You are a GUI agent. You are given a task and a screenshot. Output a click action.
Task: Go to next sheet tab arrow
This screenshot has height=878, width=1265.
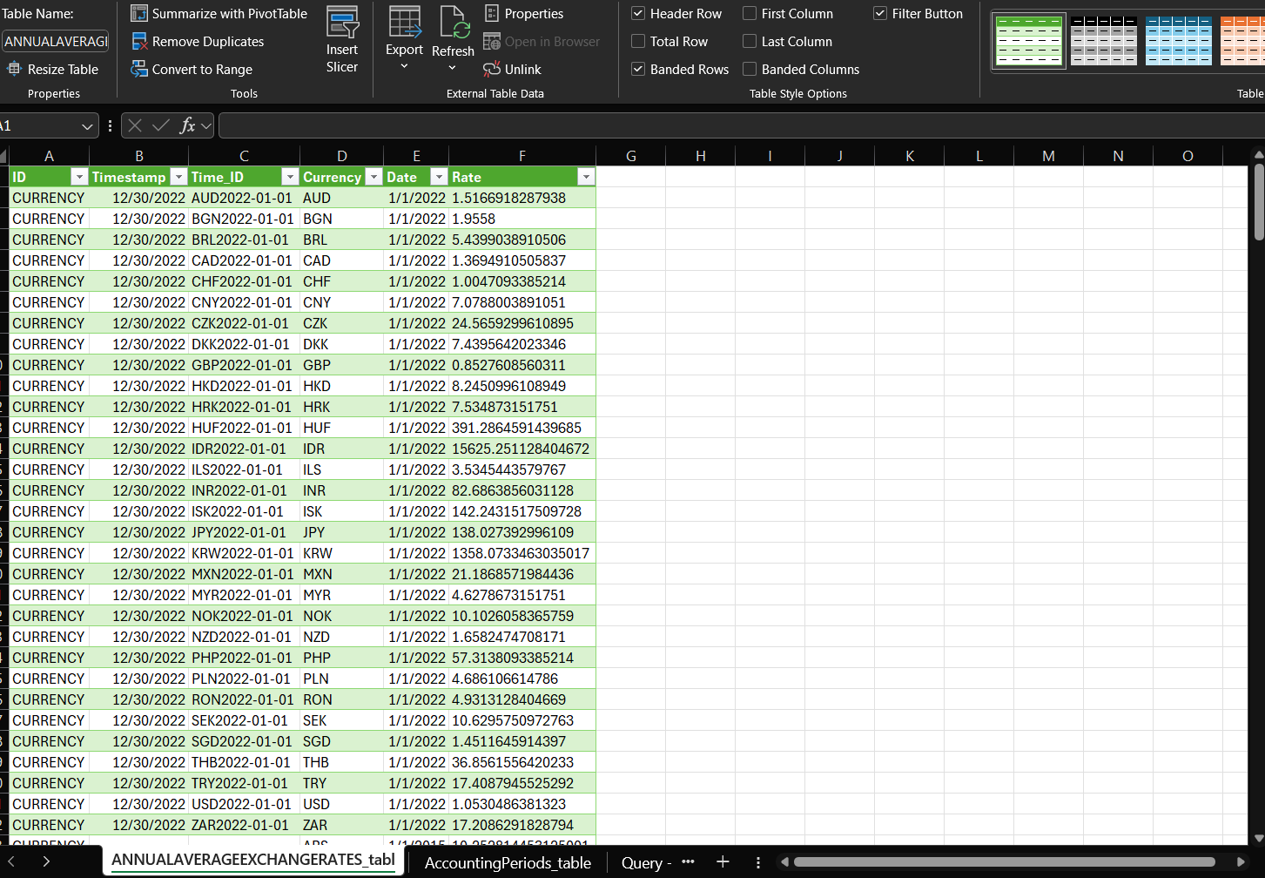pyautogui.click(x=46, y=861)
